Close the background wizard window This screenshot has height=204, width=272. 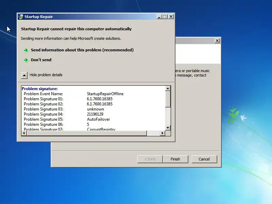pyautogui.click(x=217, y=41)
